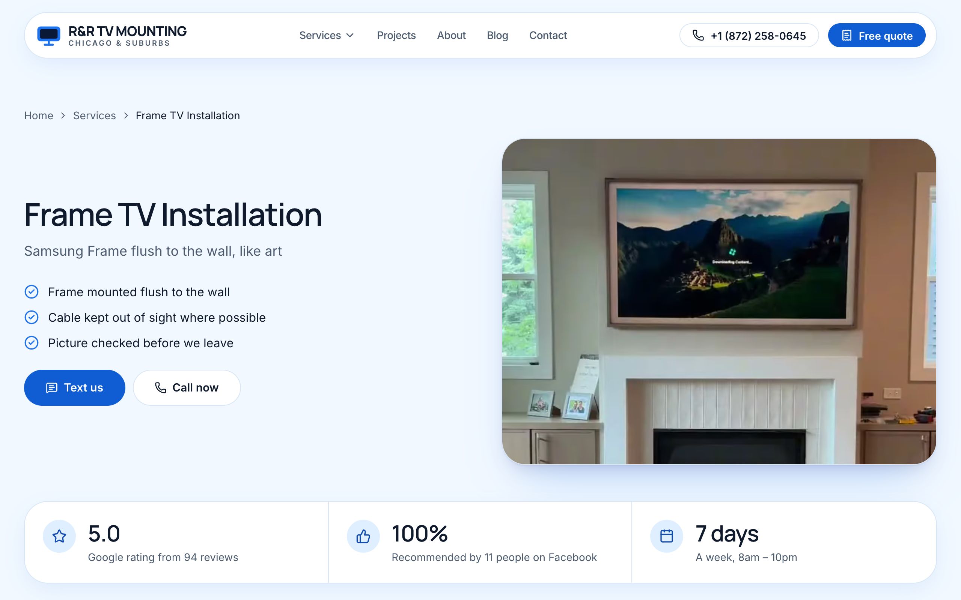Click the Text us button
Image resolution: width=961 pixels, height=600 pixels.
[x=75, y=388]
